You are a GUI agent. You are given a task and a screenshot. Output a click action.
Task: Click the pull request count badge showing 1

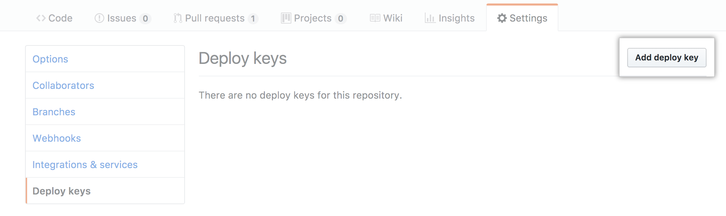[254, 18]
